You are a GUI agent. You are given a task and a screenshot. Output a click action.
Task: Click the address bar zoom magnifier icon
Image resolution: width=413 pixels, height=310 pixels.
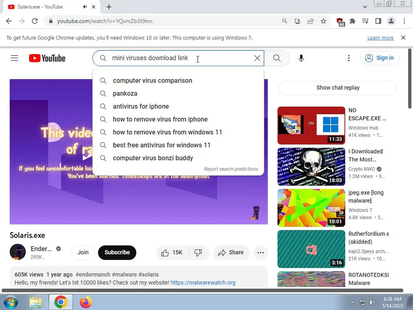284,21
